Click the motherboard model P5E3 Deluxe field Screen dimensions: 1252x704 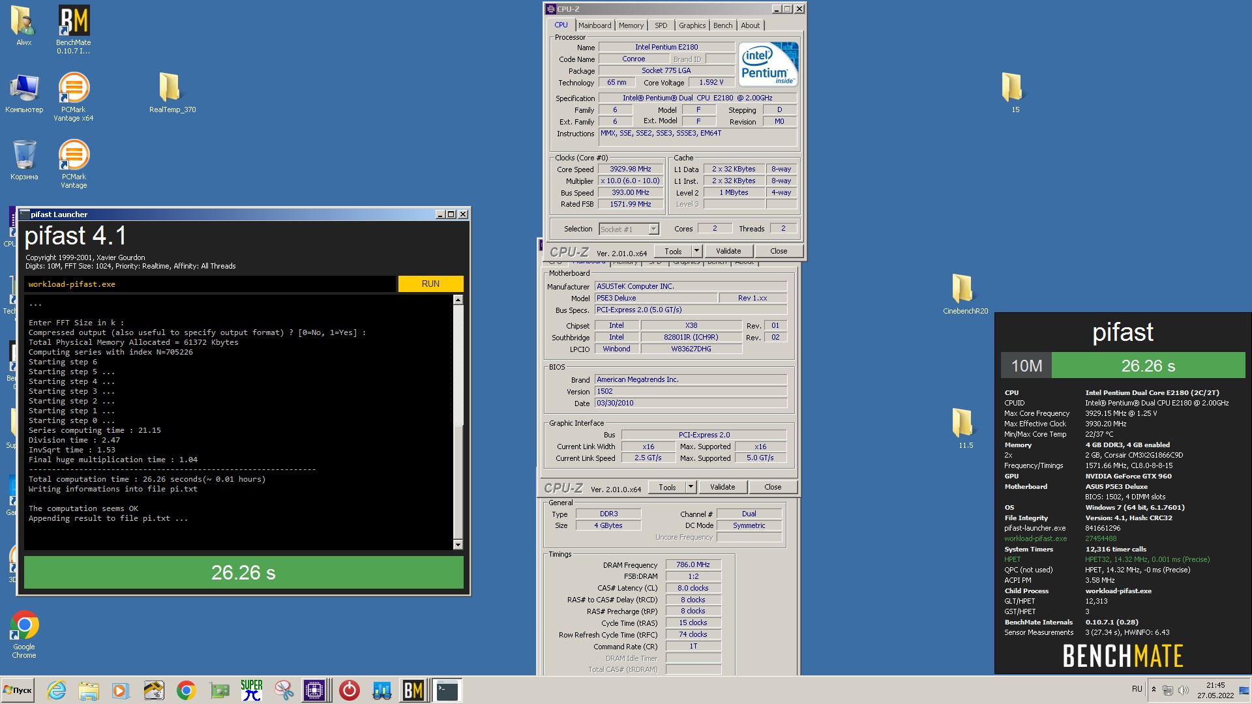[x=655, y=298]
